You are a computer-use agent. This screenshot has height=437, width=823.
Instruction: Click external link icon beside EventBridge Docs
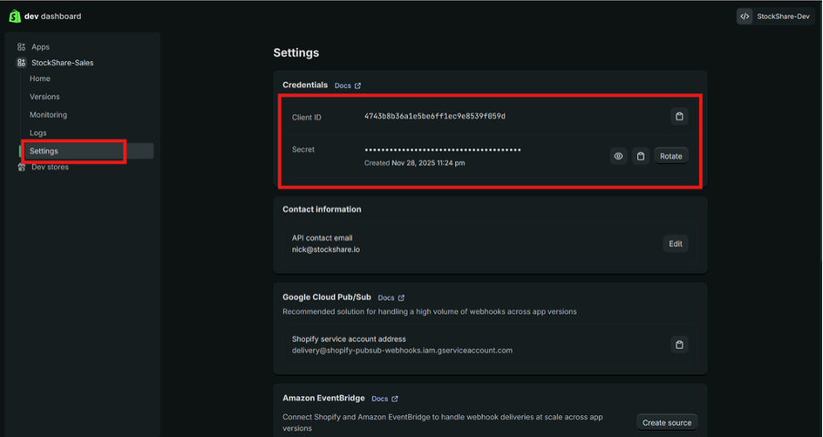pos(395,399)
